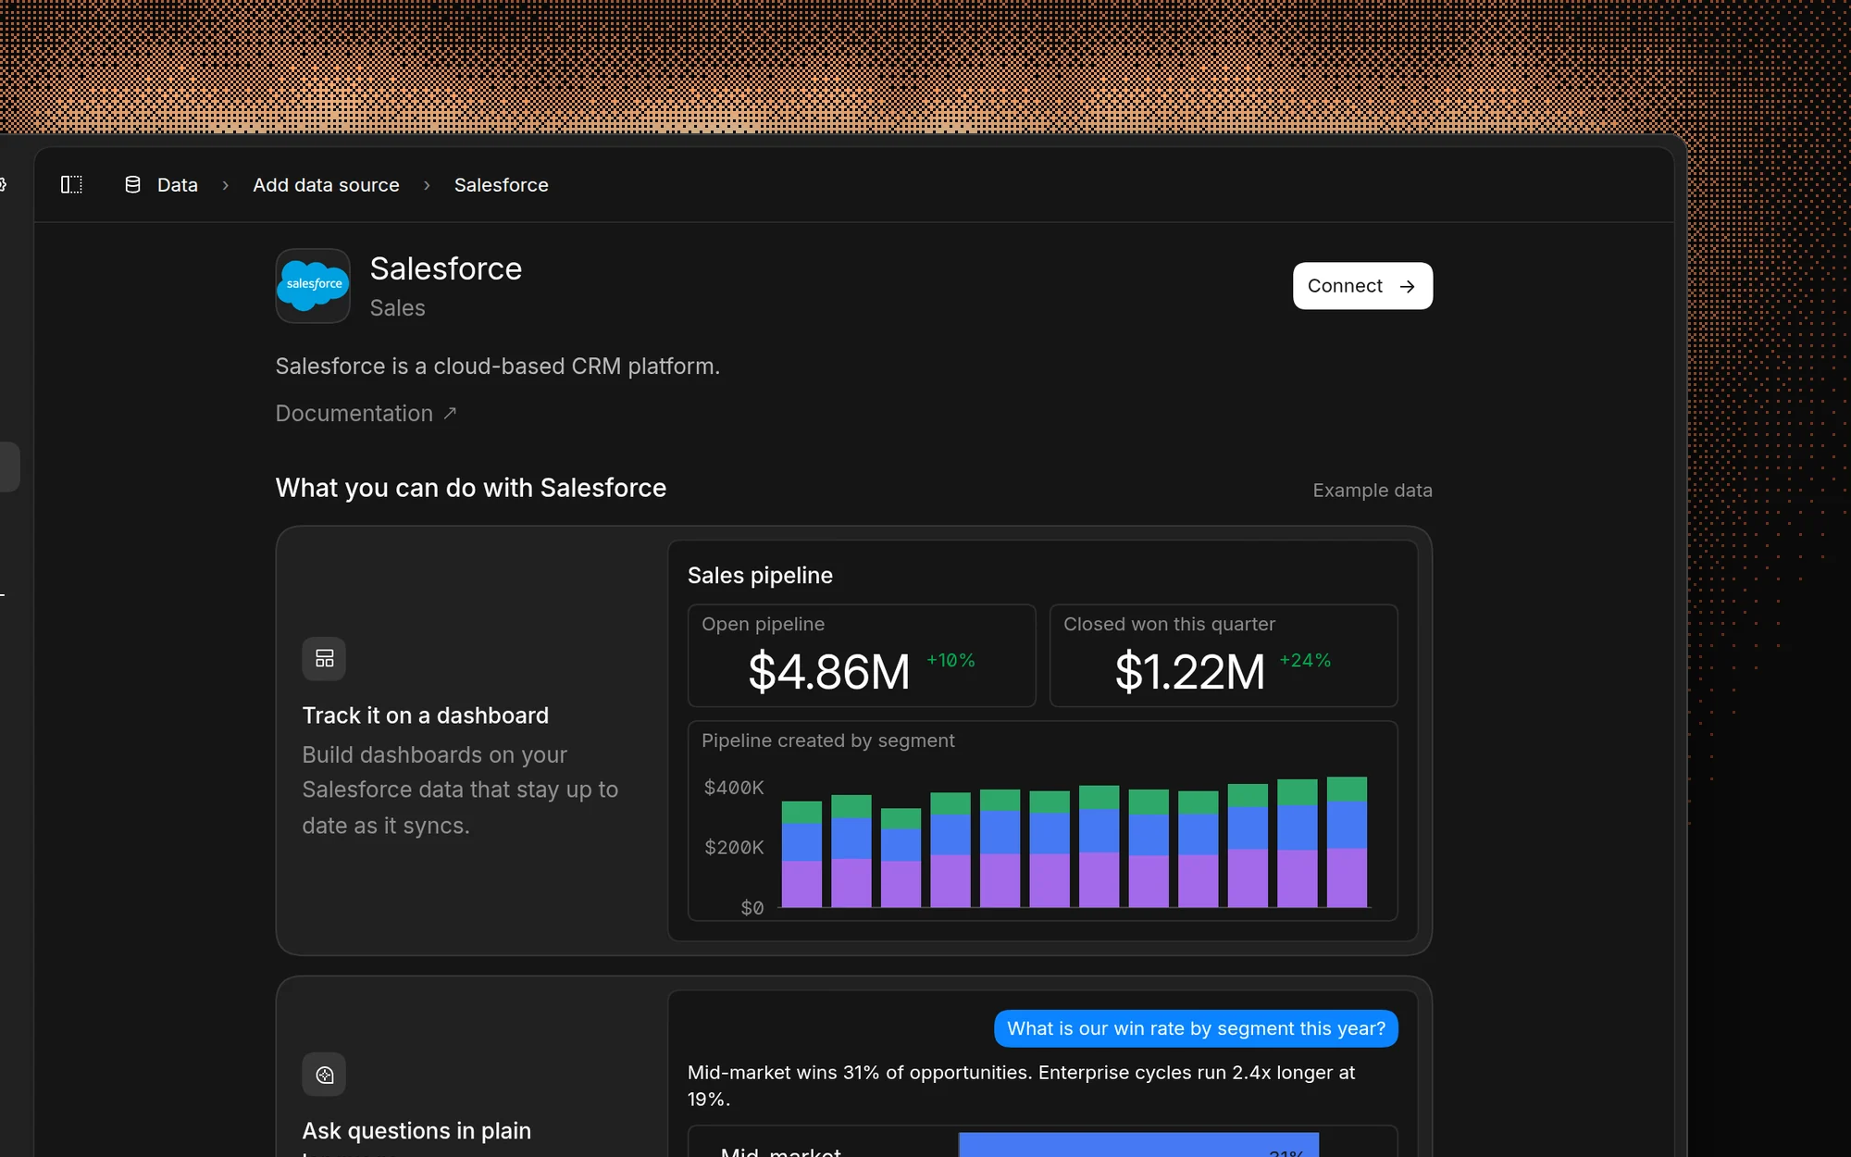The width and height of the screenshot is (1851, 1157).
Task: Click the What you can do heading
Action: [471, 488]
